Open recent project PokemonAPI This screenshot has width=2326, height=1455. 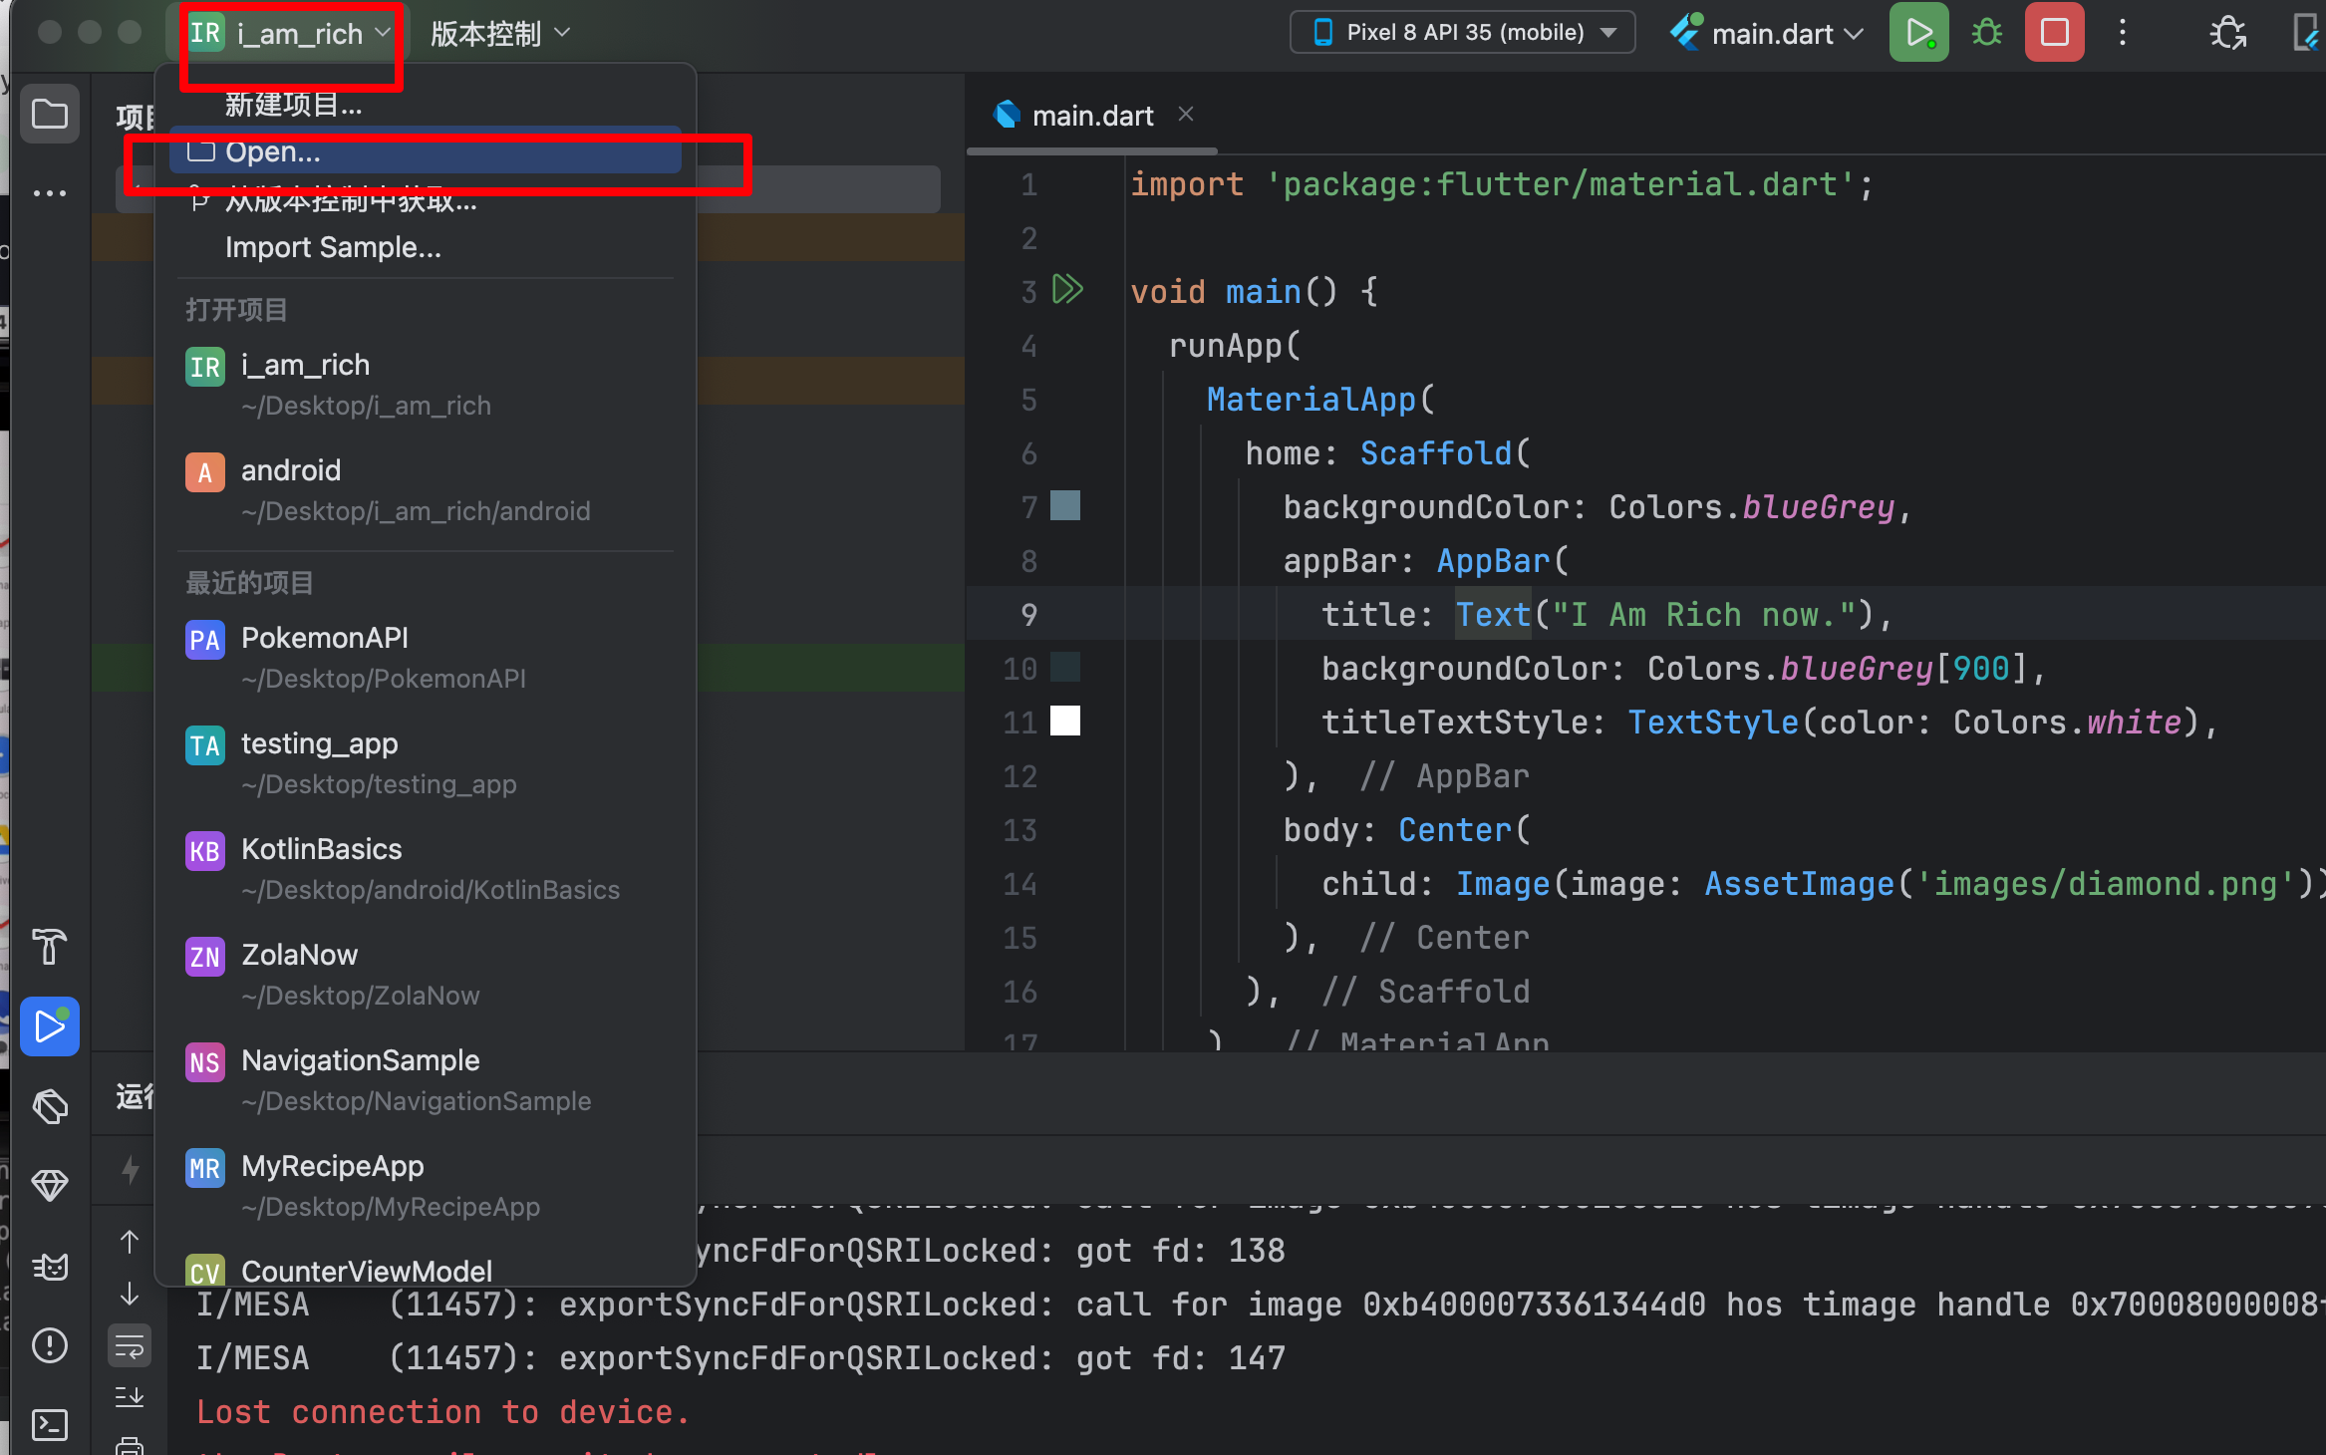tap(426, 658)
